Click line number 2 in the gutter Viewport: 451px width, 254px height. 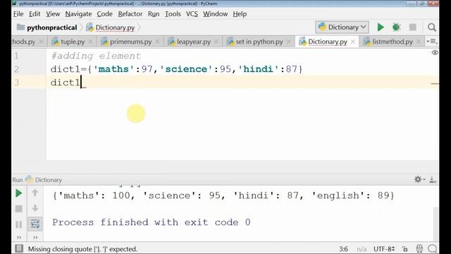click(x=17, y=69)
